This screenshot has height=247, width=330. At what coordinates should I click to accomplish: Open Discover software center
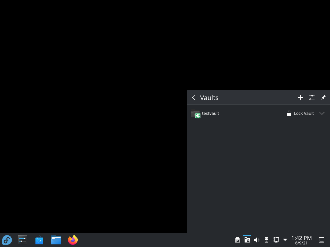pyautogui.click(x=39, y=240)
